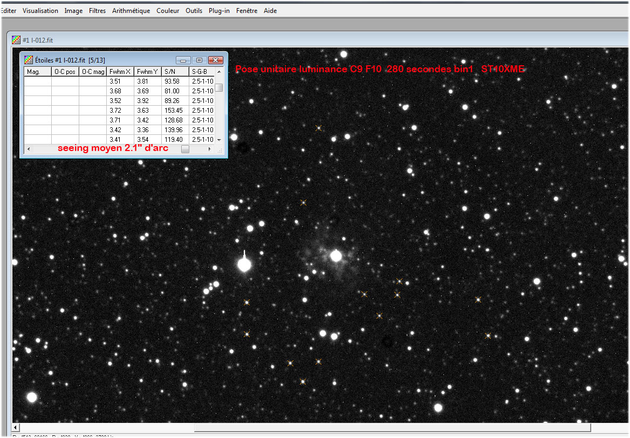
Task: Select the S/N value 93.58
Action: [172, 81]
